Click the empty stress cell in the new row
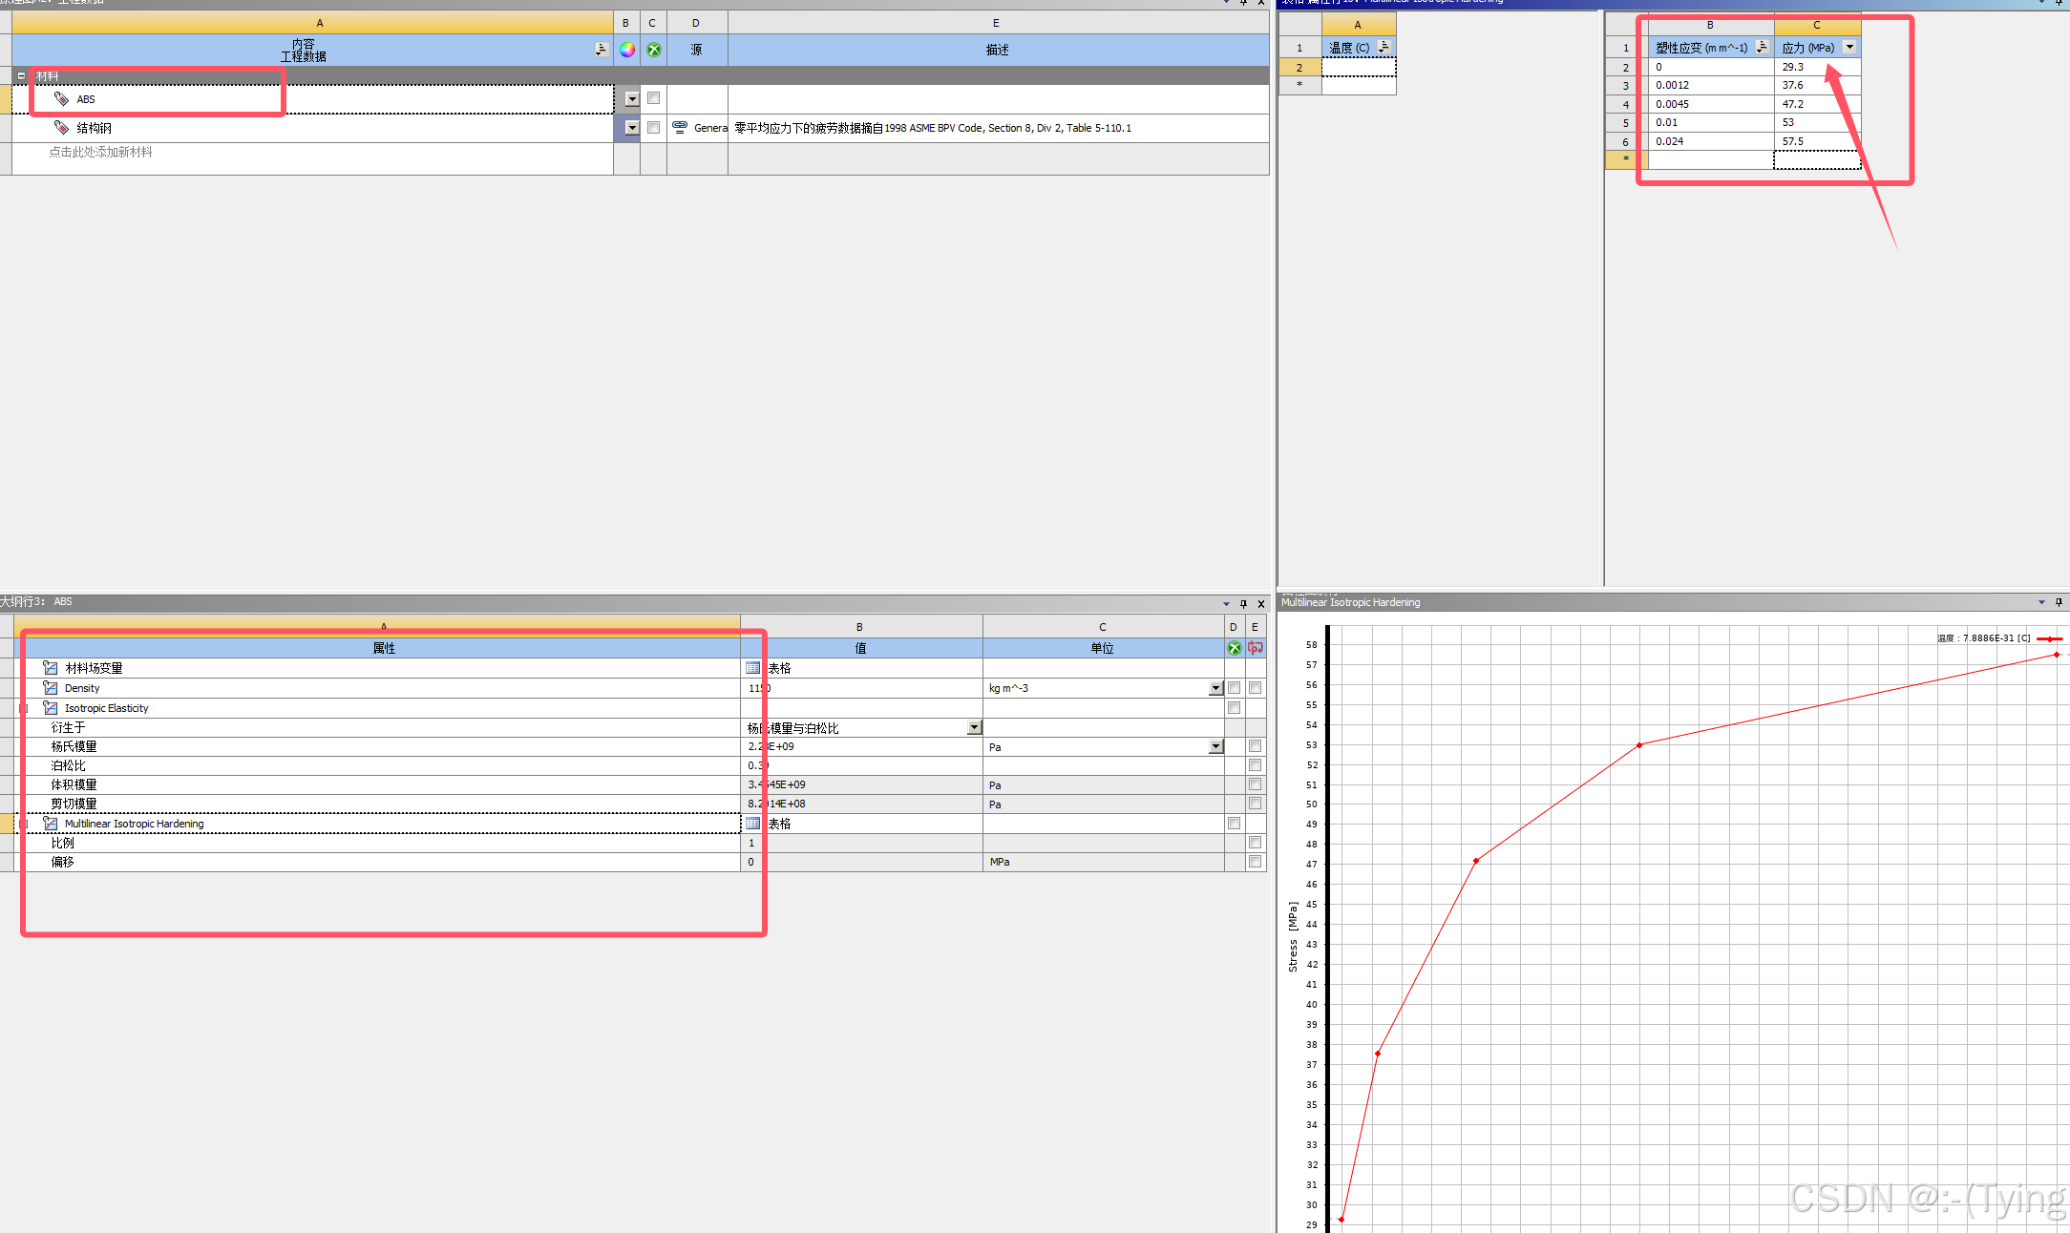Image resolution: width=2070 pixels, height=1233 pixels. (1816, 160)
